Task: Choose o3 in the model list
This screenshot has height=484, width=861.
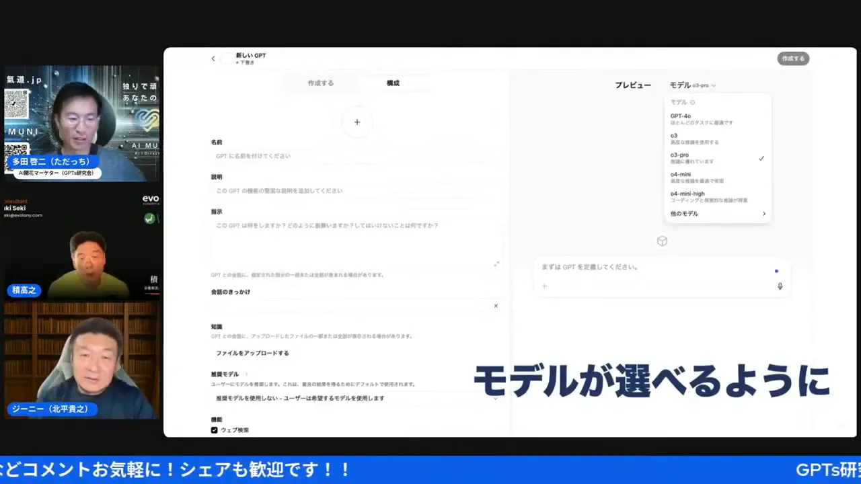Action: (x=717, y=138)
